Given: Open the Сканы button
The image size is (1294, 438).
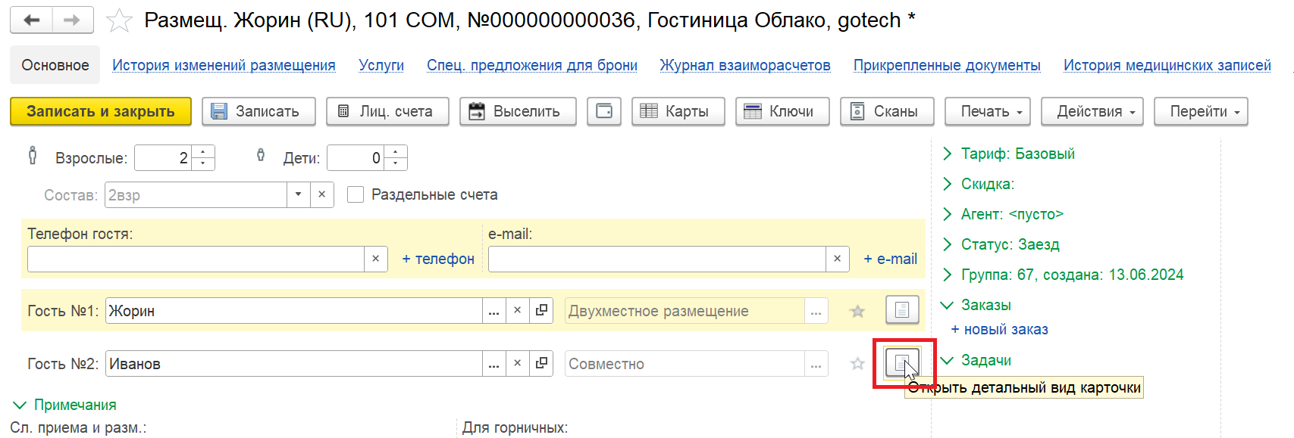Looking at the screenshot, I should 887,111.
